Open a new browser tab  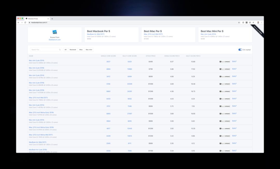(52, 19)
